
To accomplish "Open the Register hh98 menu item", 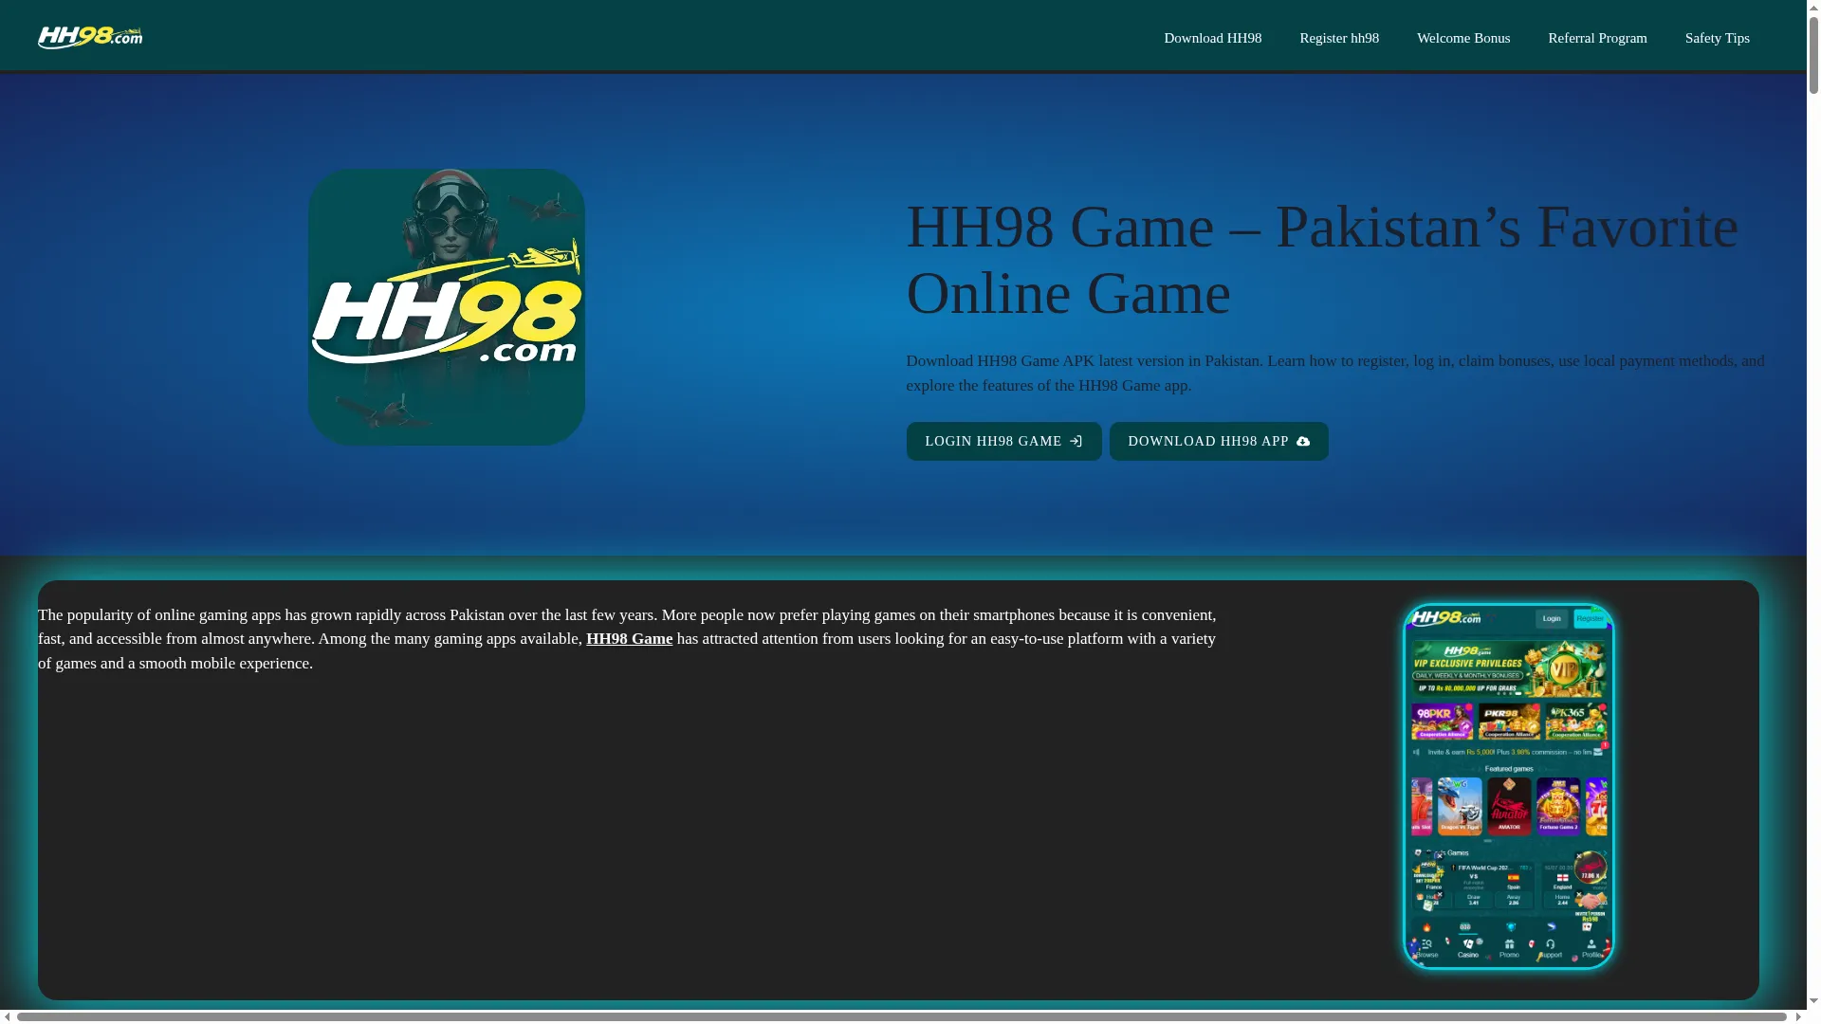I will (1338, 38).
